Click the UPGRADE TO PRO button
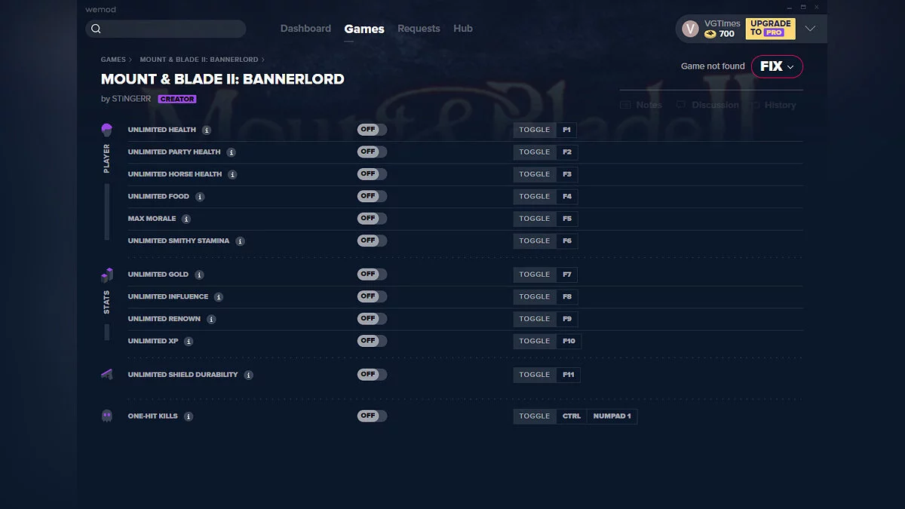Viewport: 905px width, 509px height. click(769, 28)
